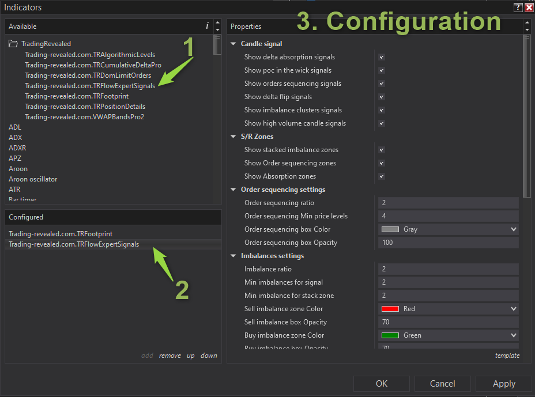Select the ADX indicator
The width and height of the screenshot is (535, 397).
pyautogui.click(x=16, y=138)
